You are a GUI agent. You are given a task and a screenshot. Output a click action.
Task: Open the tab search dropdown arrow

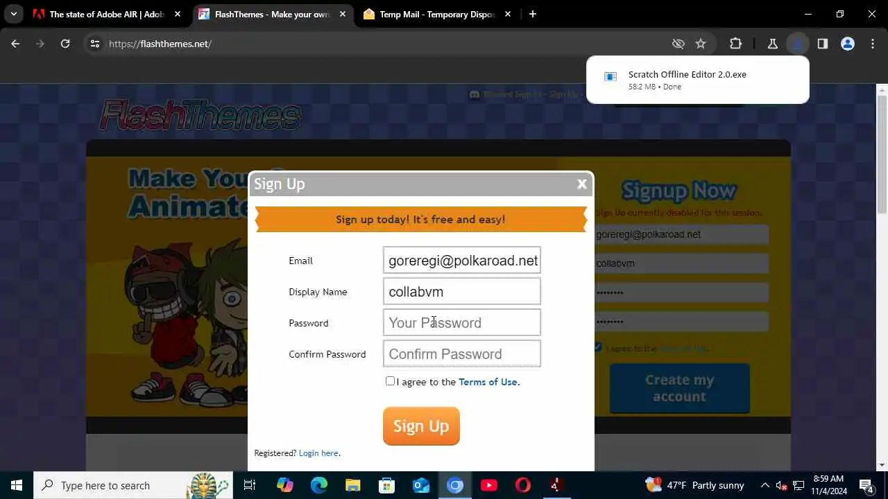pos(13,14)
